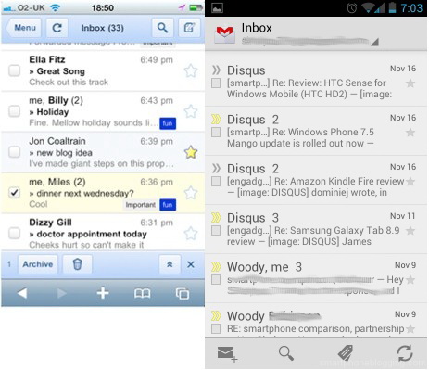Expand more actions double-chevron button

(x=170, y=264)
